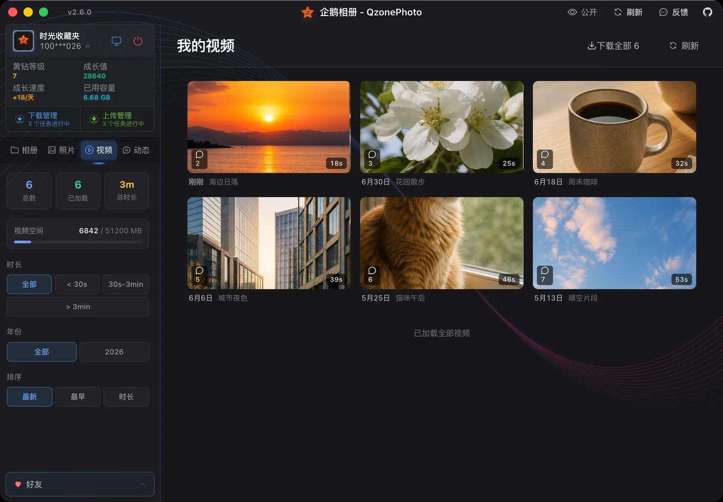Click the small icon after 100***026
The width and height of the screenshot is (723, 502).
tap(88, 46)
